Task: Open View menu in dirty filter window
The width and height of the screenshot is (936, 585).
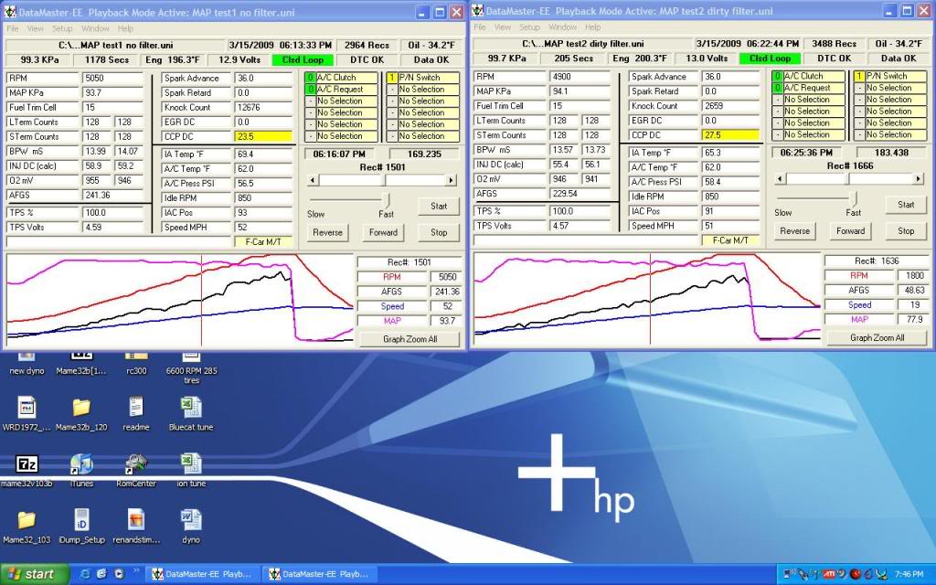Action: coord(503,27)
